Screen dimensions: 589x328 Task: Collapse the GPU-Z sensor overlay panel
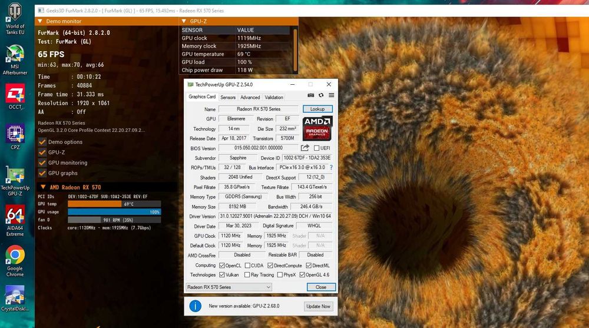[184, 21]
